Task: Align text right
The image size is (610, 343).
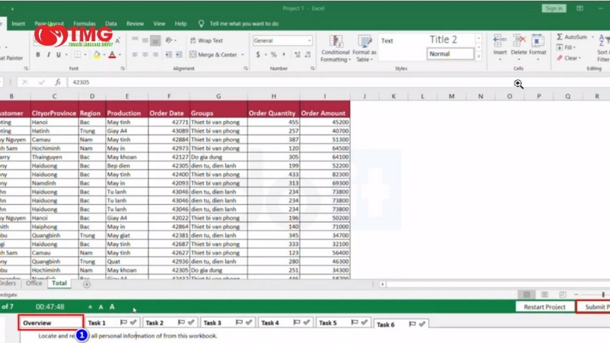Action: (156, 55)
